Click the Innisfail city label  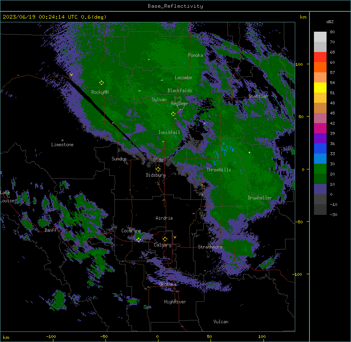[169, 132]
